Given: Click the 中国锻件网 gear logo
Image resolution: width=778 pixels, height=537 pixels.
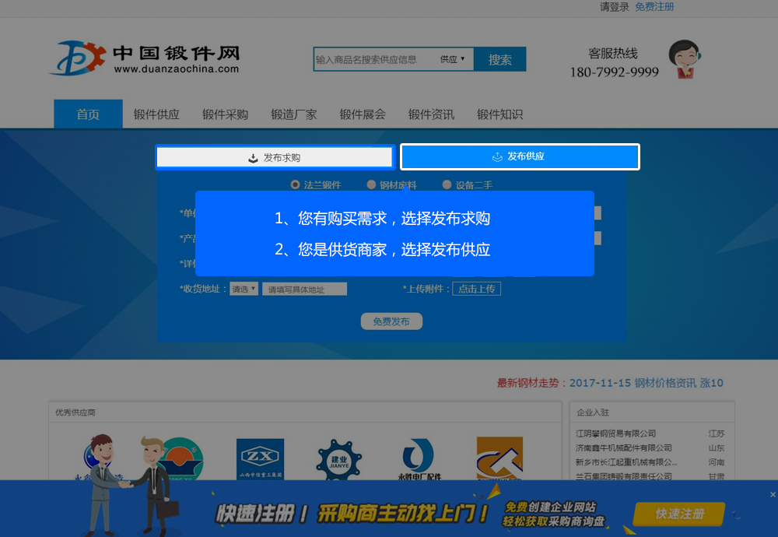Looking at the screenshot, I should point(76,58).
